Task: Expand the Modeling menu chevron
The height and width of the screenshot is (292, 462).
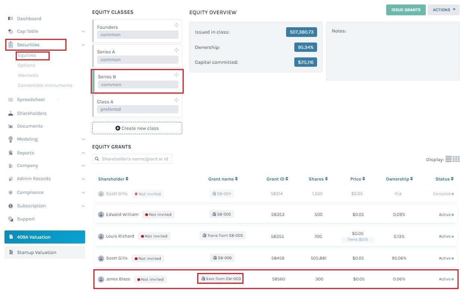Action: 83,139
